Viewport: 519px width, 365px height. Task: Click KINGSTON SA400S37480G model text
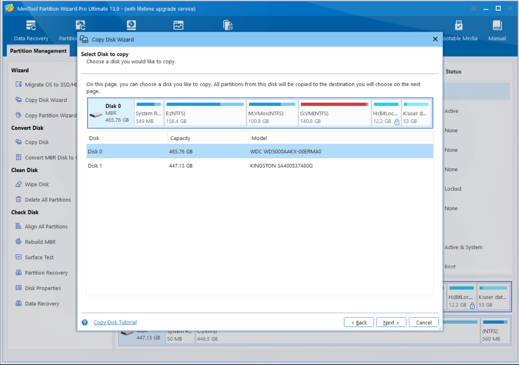point(281,166)
